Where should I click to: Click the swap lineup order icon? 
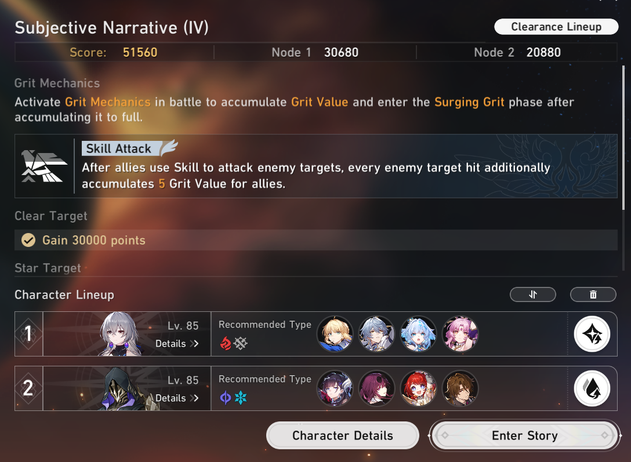click(x=533, y=294)
